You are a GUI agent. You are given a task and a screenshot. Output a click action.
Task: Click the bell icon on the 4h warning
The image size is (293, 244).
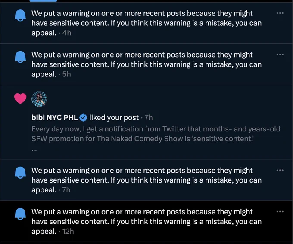click(x=20, y=15)
